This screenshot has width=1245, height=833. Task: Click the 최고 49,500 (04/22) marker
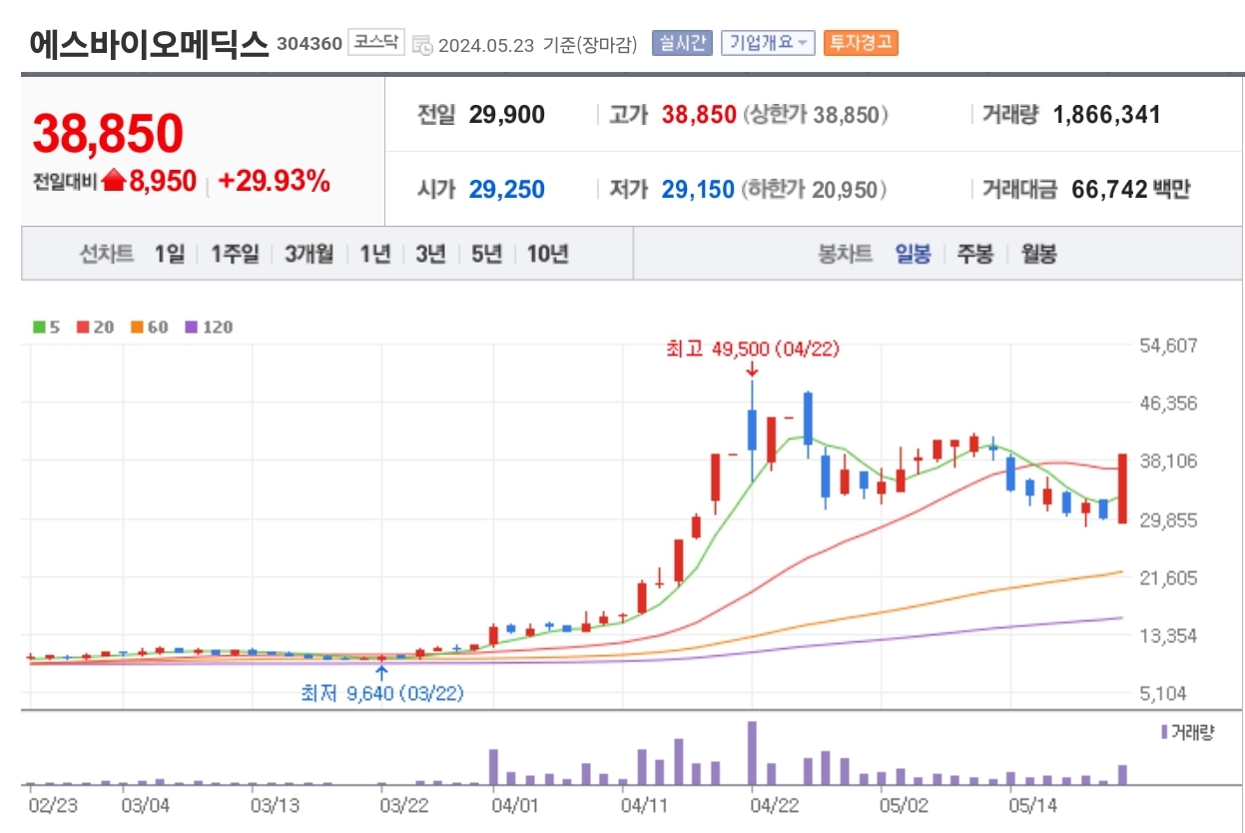point(753,349)
